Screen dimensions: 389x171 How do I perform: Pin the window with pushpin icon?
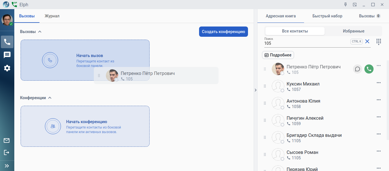point(346,5)
